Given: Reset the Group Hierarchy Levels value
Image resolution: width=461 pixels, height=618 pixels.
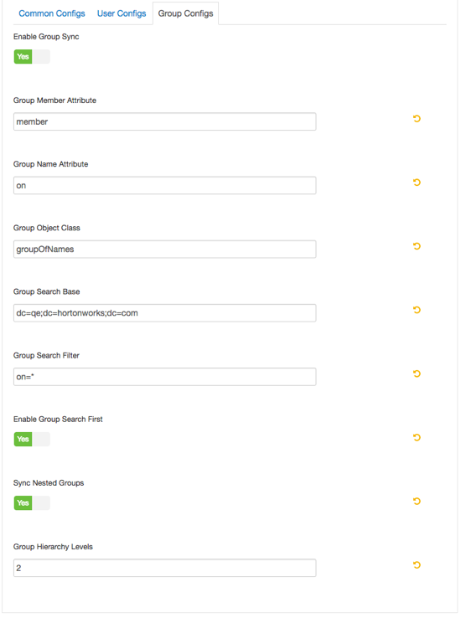Looking at the screenshot, I should point(417,565).
